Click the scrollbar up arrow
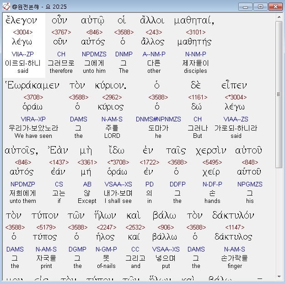Screen dimensions: 285x284 pos(279,17)
